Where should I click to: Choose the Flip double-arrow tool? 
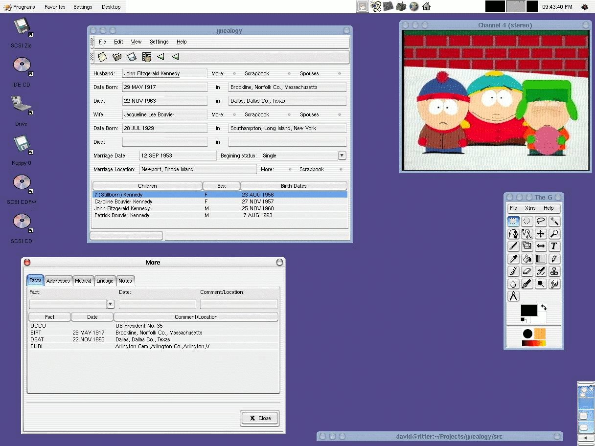click(541, 246)
